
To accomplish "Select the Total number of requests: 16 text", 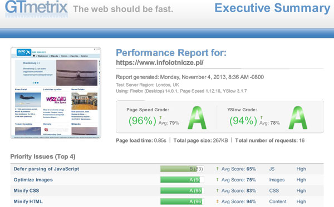I will [270, 141].
